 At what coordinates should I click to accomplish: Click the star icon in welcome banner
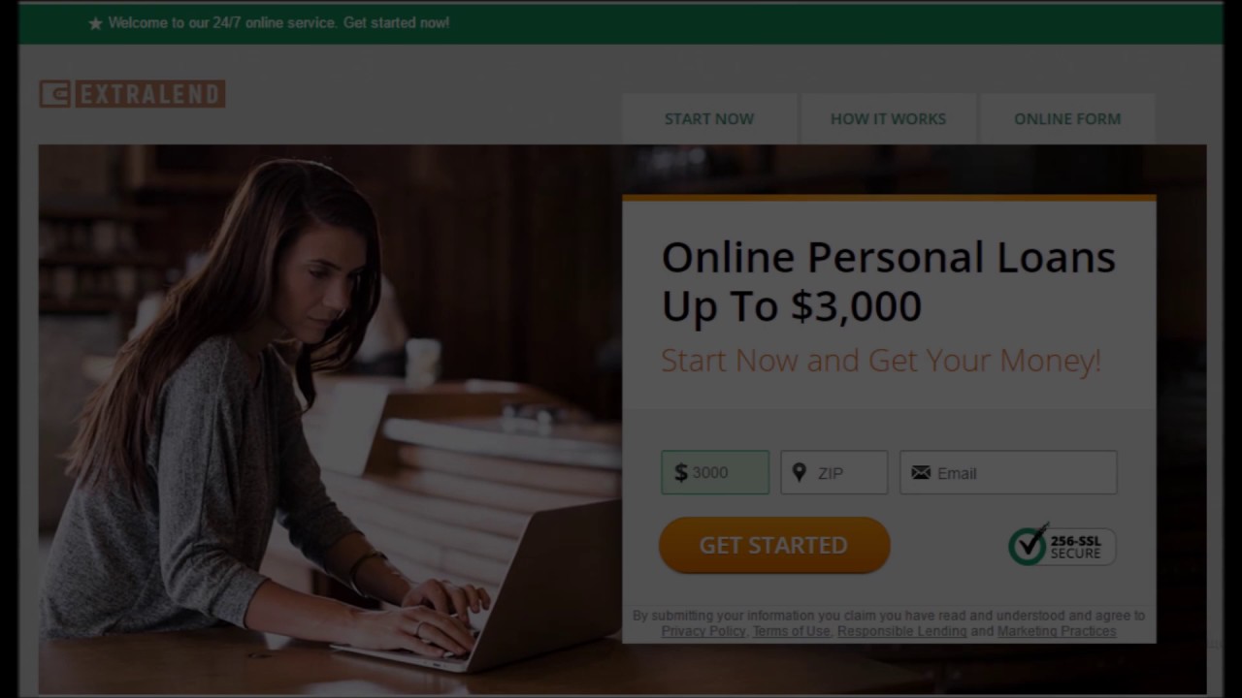tap(95, 23)
